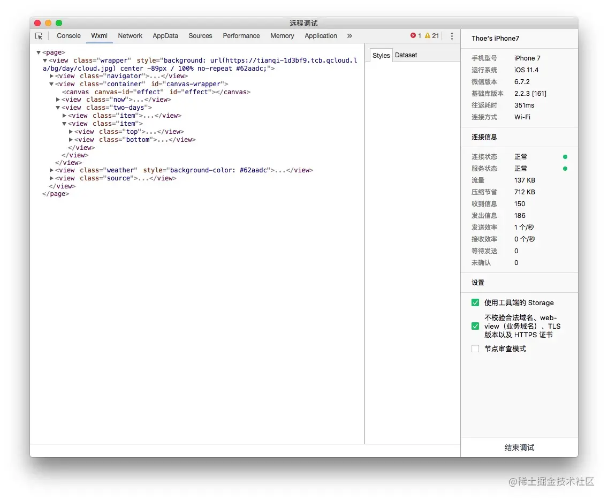The width and height of the screenshot is (608, 500).
Task: Switch to the Dataset tab
Action: (406, 55)
